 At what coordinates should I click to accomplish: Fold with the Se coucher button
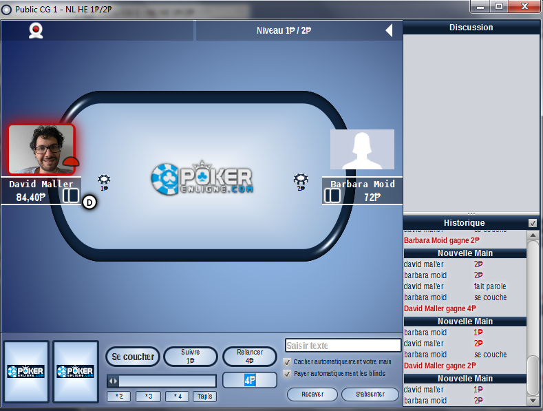coord(133,357)
